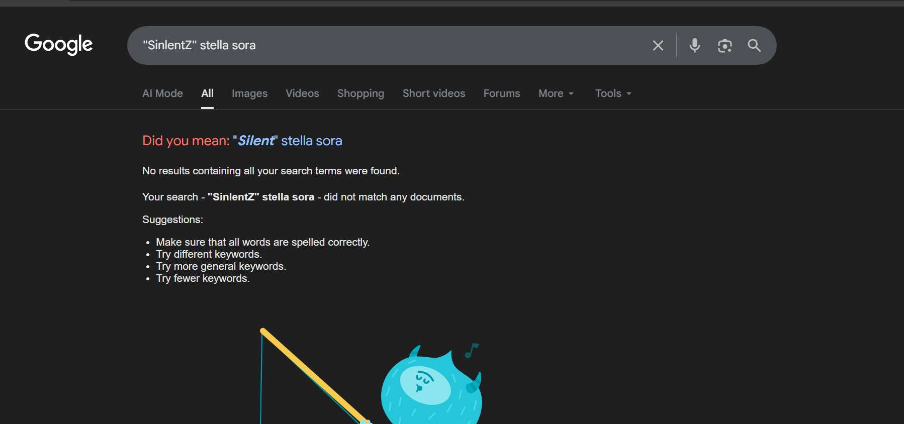Click 'did not match any documents' message

click(x=394, y=197)
